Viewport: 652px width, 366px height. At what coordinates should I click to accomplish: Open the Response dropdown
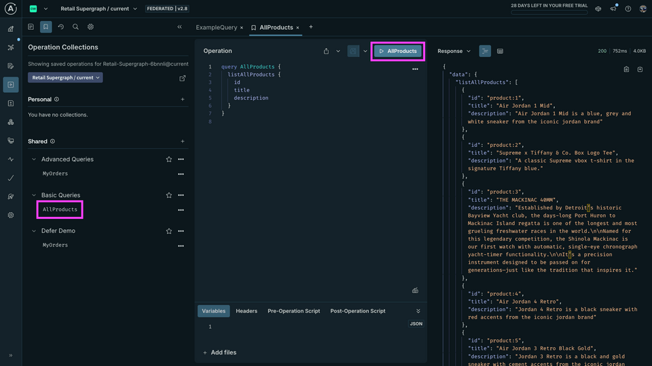point(454,51)
